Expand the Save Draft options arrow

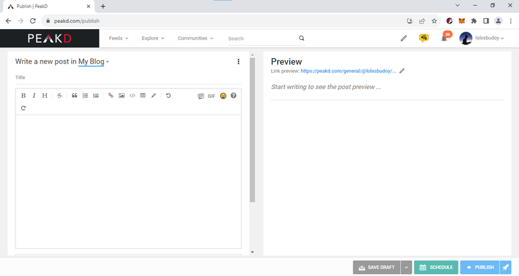tap(406, 267)
